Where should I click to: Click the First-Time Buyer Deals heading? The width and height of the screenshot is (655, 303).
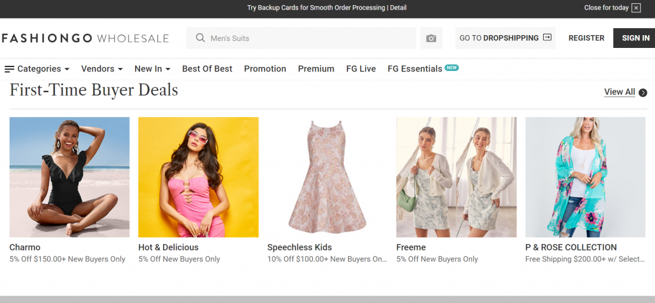click(x=94, y=90)
